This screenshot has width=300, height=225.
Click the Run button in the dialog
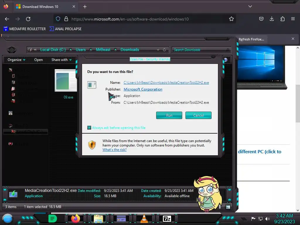[169, 115]
